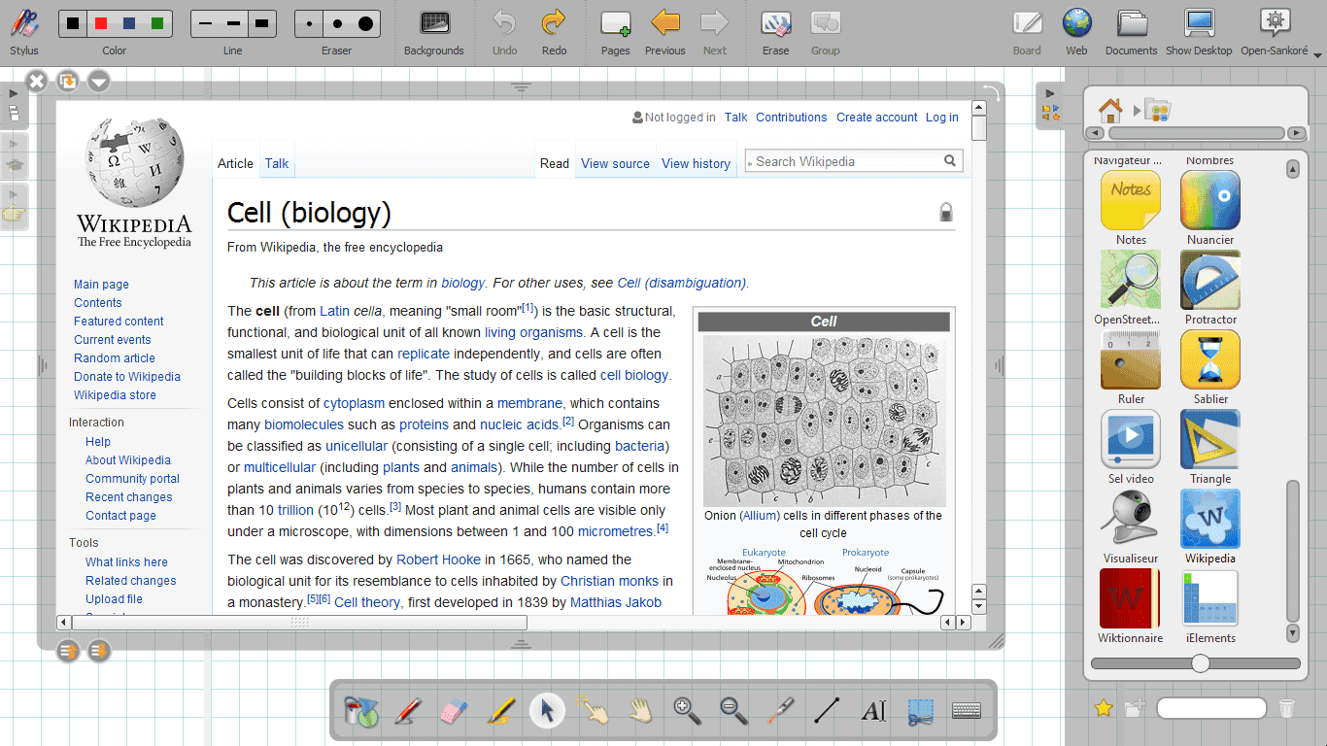1327x746 pixels.
Task: Open the View history tab
Action: click(696, 163)
